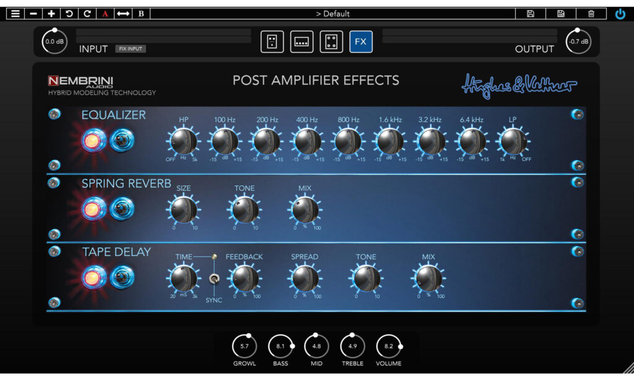Click the 3.2 kHz EQ band knob
The width and height of the screenshot is (634, 380).
[431, 141]
